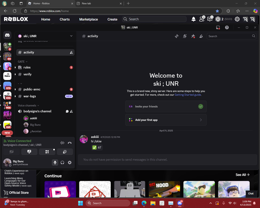Open File Explorer from taskbar
This screenshot has width=260, height=208.
(x=153, y=203)
